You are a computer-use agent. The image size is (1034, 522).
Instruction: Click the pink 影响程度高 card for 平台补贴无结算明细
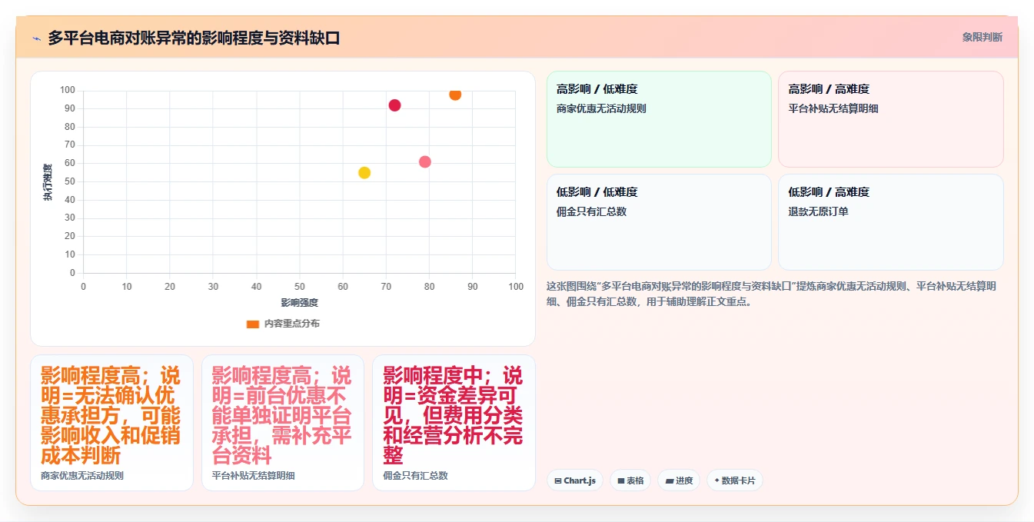pos(282,423)
